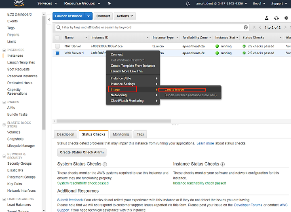Collapse the IMAGES sidebar section

(x=4, y=102)
